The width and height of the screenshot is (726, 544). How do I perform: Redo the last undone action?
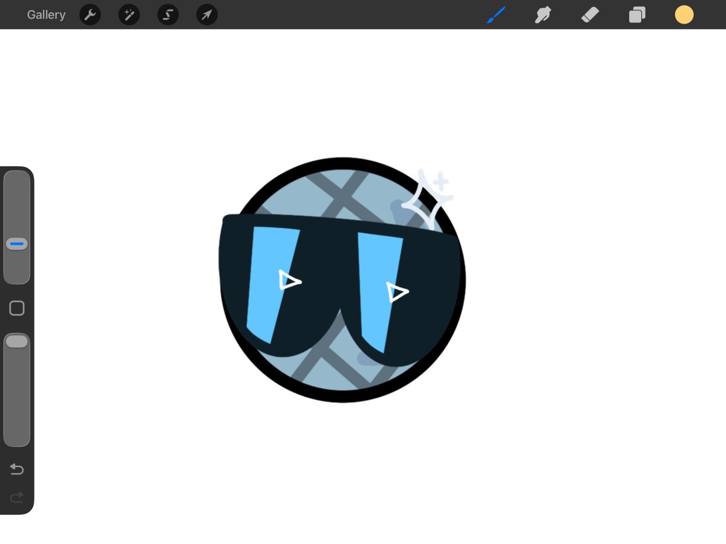click(x=17, y=497)
